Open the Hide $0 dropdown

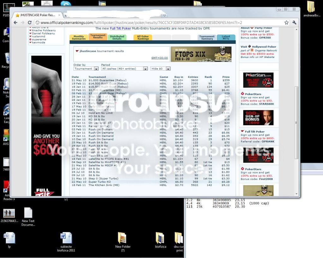(x=160, y=69)
